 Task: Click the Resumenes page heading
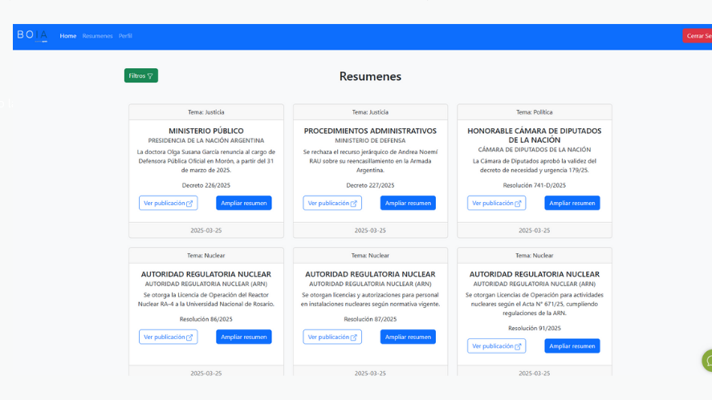click(370, 76)
